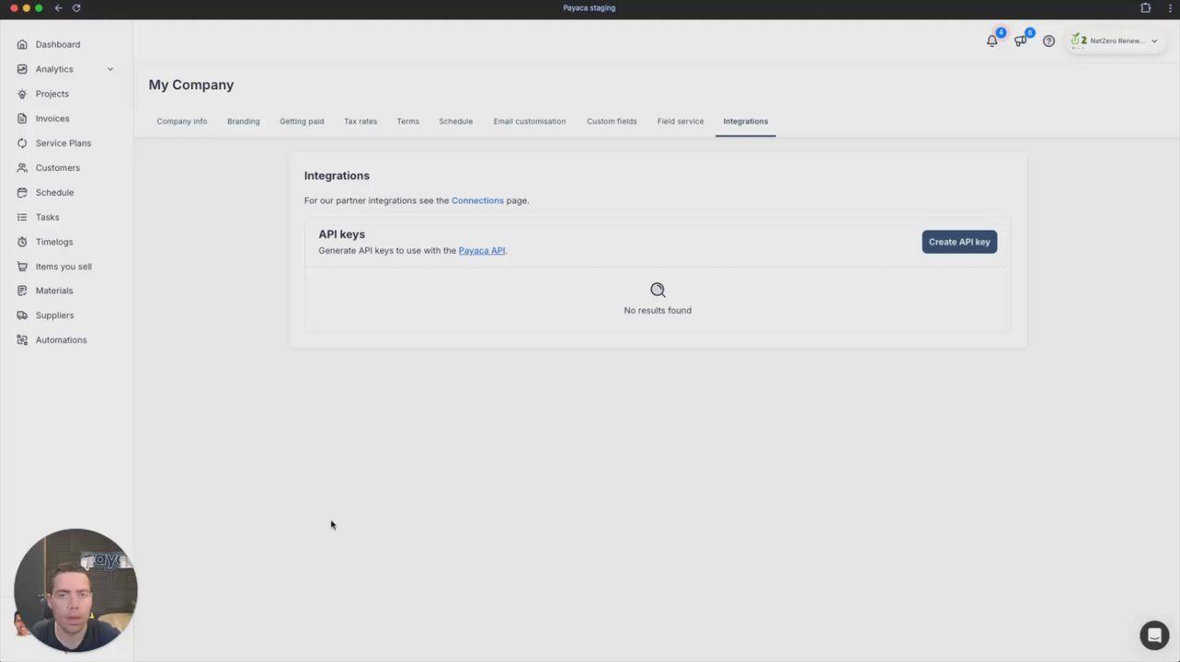Screen dimensions: 1180x662
Task: Click the extensions puzzle icon
Action: point(1145,8)
